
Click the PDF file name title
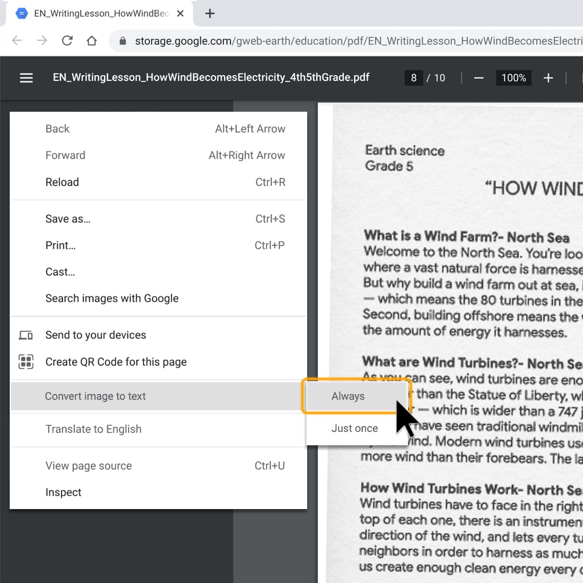(211, 77)
